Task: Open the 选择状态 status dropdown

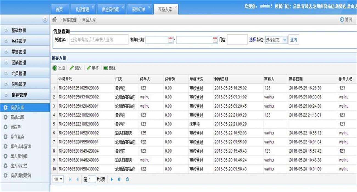Action: pos(285,40)
